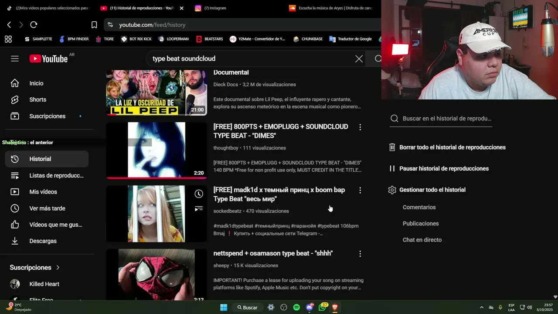Open options menu for shhh video
This screenshot has width=558, height=314.
[x=360, y=254]
